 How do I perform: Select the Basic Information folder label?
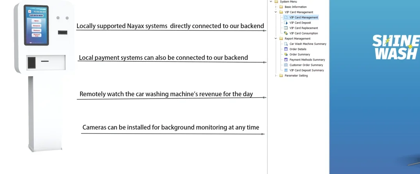pos(295,7)
